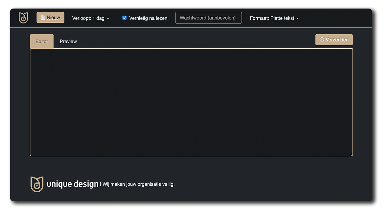Open the 'Verloopt: 1 dag' expiry dropdown
384x217 pixels.
click(90, 18)
